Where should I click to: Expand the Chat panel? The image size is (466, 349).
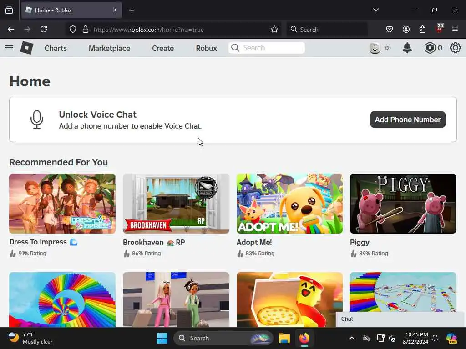[x=400, y=319]
